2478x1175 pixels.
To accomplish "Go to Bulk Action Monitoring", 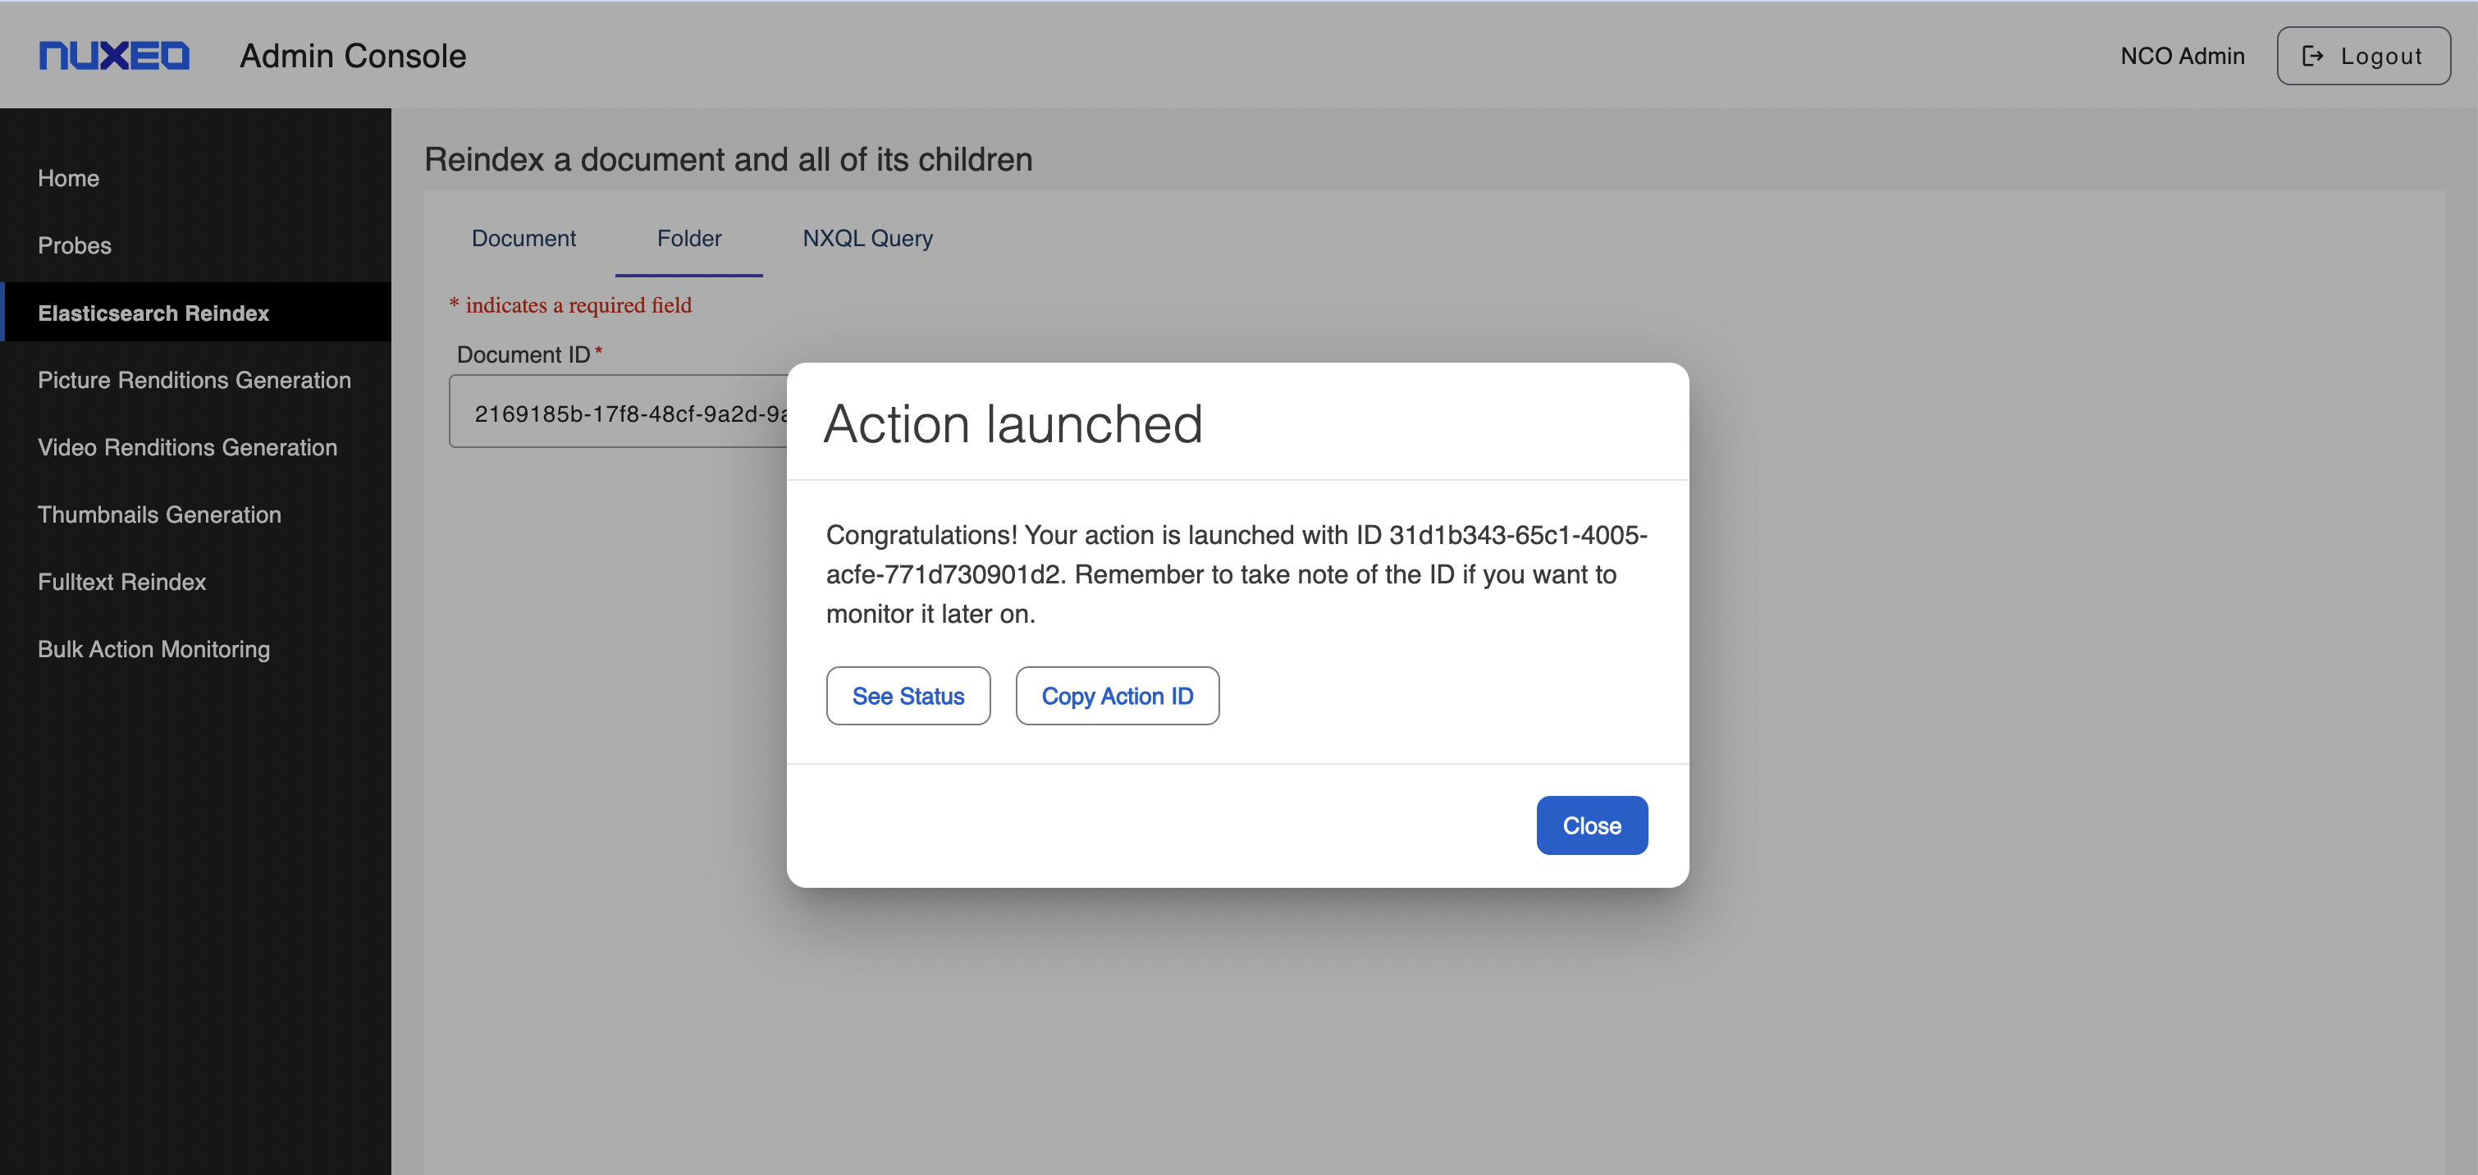I will tap(153, 650).
